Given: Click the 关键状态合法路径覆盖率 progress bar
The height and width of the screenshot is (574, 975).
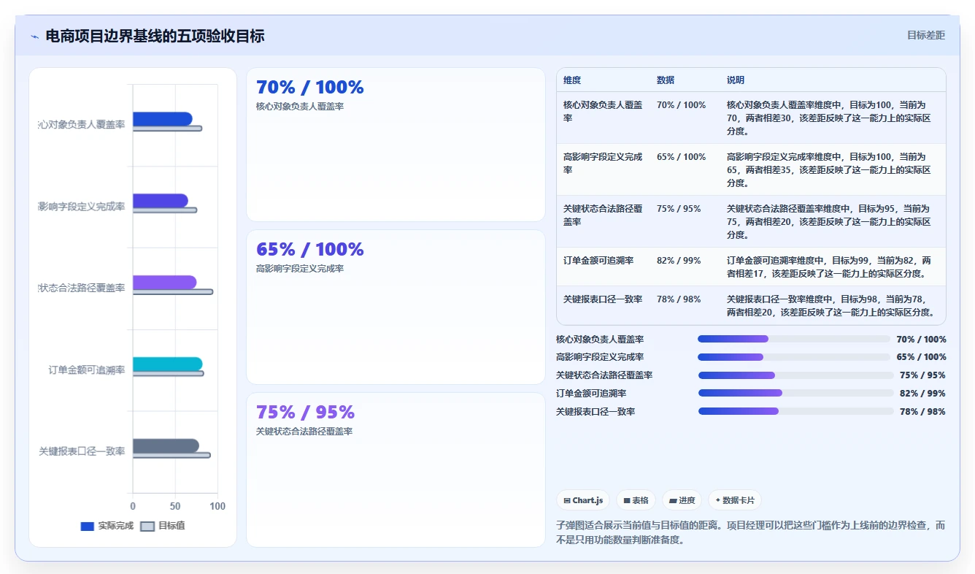Looking at the screenshot, I should pyautogui.click(x=795, y=375).
